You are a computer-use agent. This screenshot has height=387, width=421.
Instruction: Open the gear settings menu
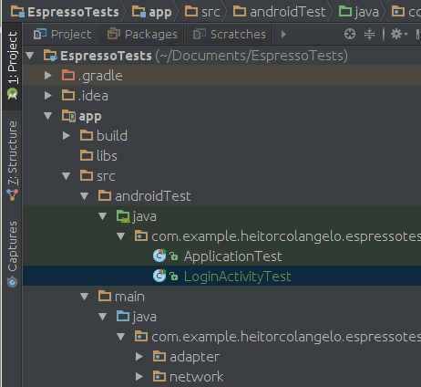click(399, 34)
